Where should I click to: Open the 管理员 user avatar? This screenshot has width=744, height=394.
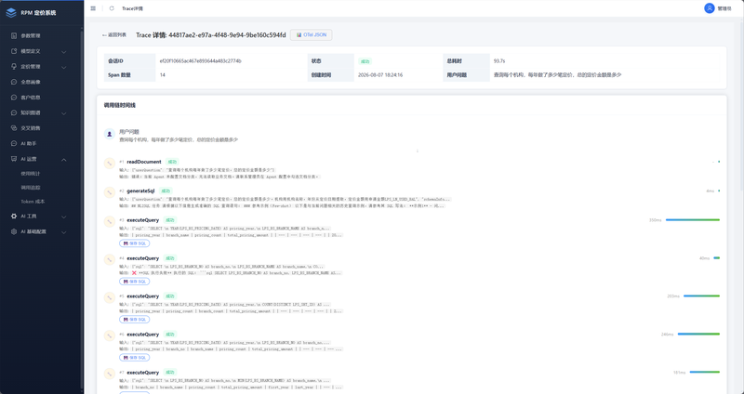[710, 8]
